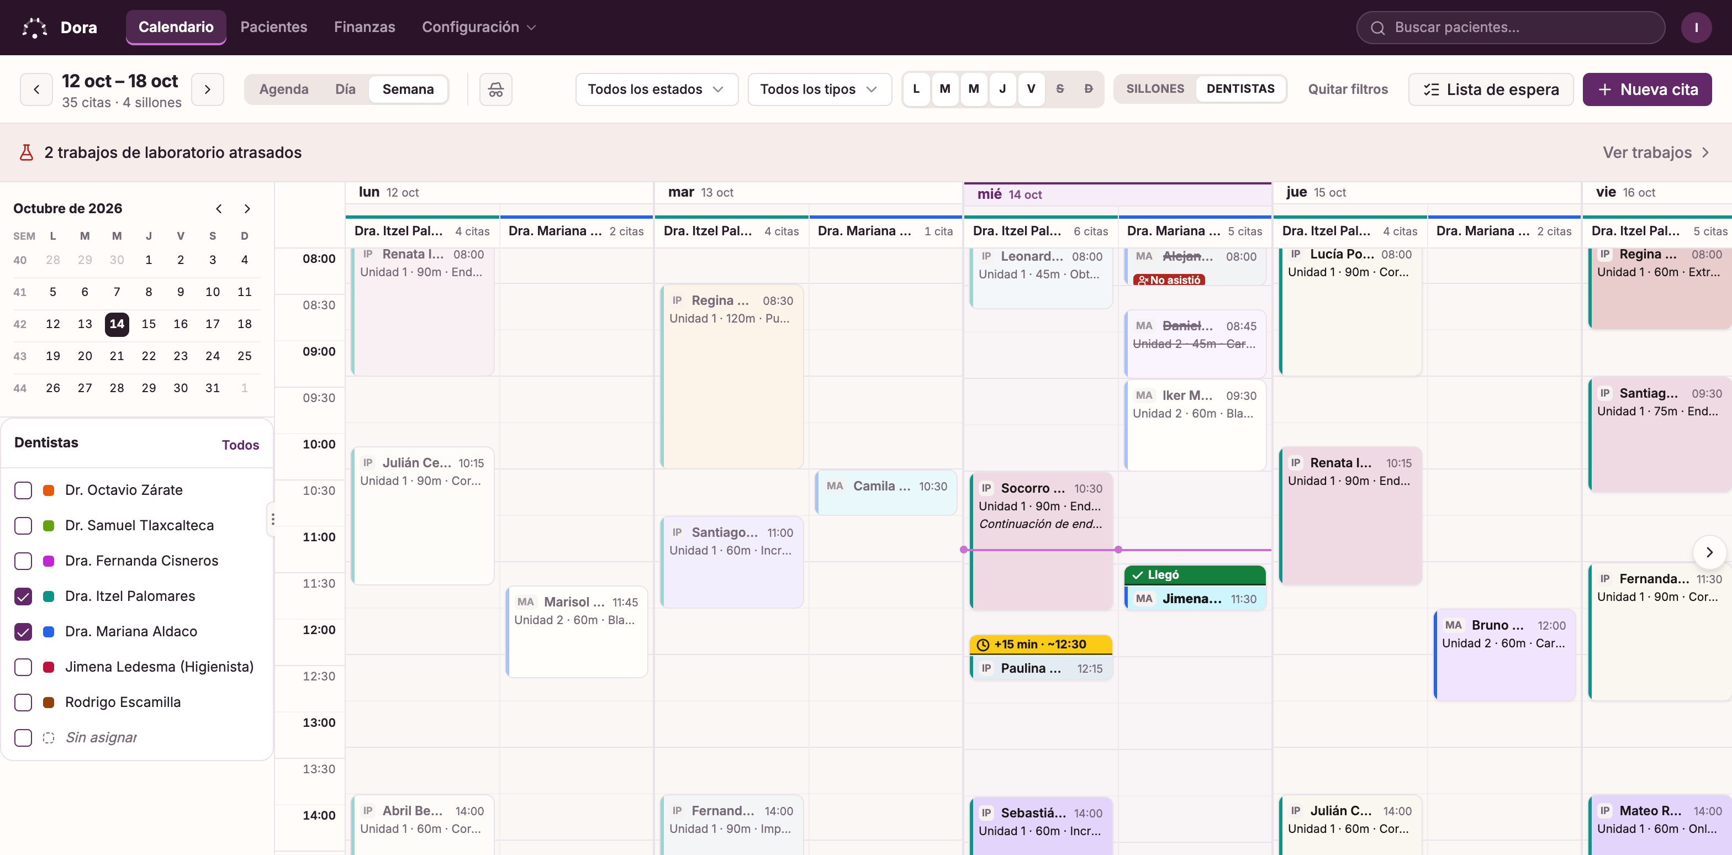The width and height of the screenshot is (1732, 855).
Task: Click the search magnifier icon
Action: coord(1377,28)
